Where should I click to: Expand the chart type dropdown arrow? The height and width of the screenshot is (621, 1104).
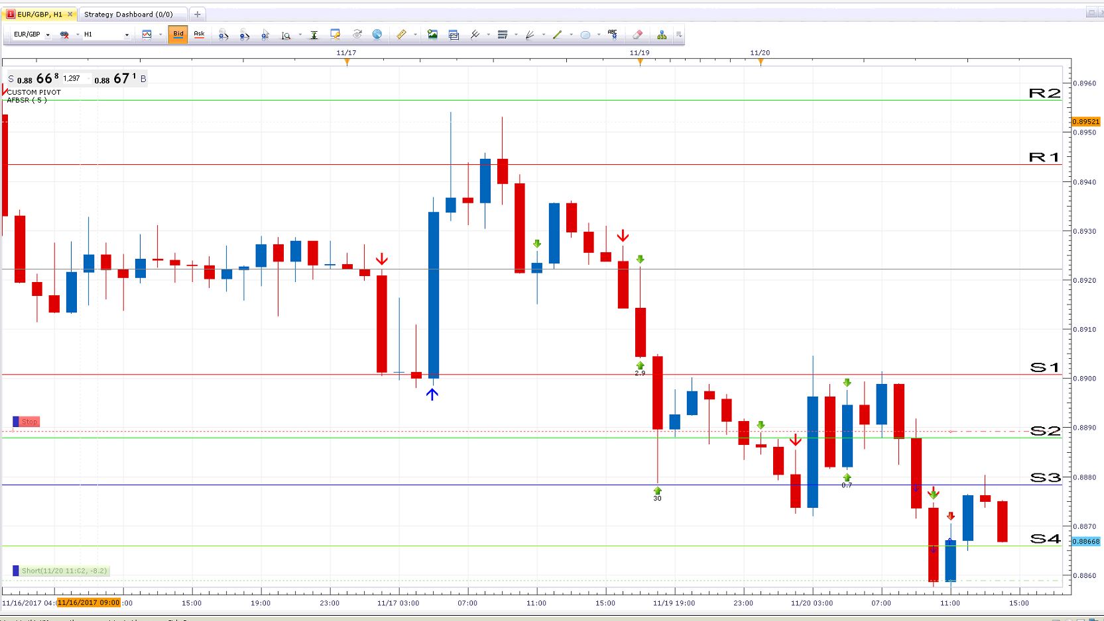click(x=160, y=34)
